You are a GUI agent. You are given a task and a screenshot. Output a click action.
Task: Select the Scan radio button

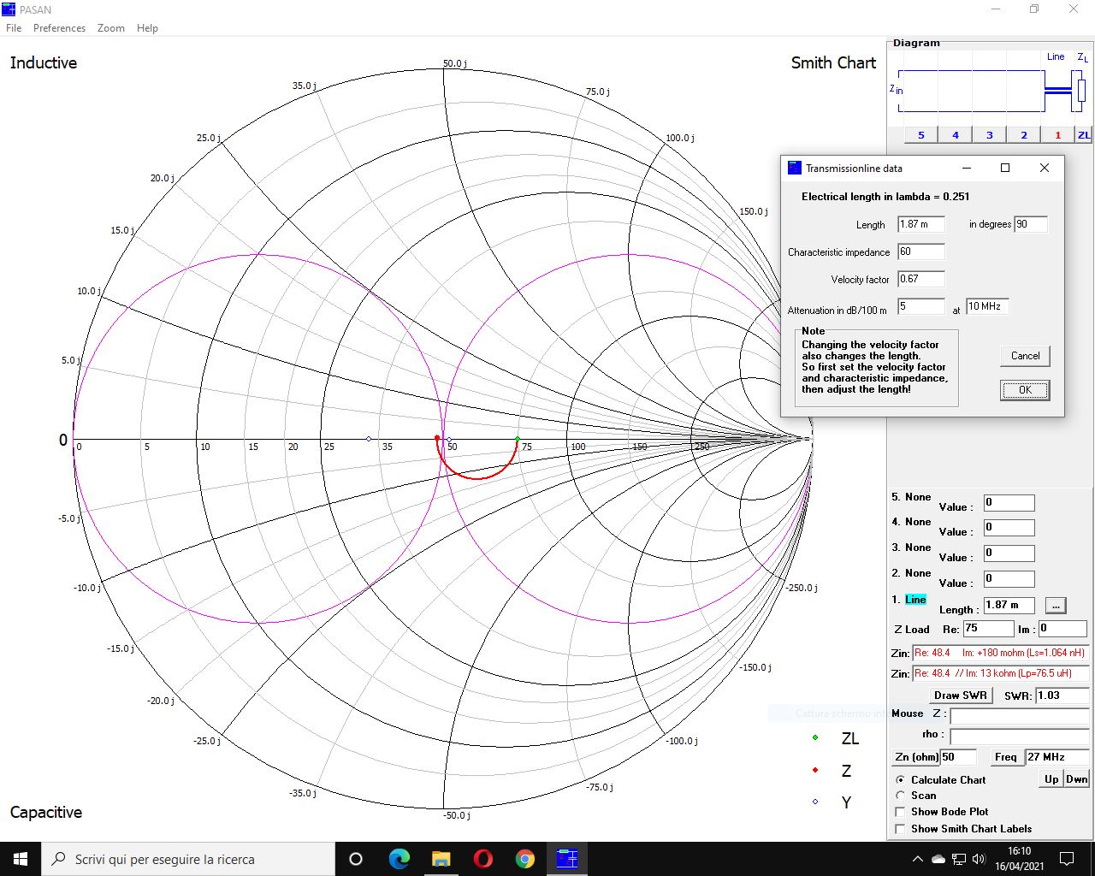pyautogui.click(x=900, y=796)
